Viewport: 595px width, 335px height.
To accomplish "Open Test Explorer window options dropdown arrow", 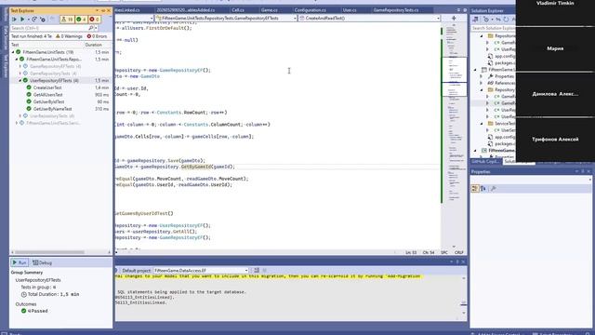I will (x=97, y=10).
